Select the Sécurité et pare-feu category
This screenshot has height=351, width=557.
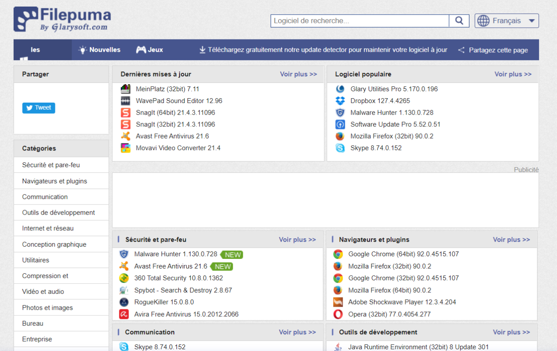(x=61, y=165)
